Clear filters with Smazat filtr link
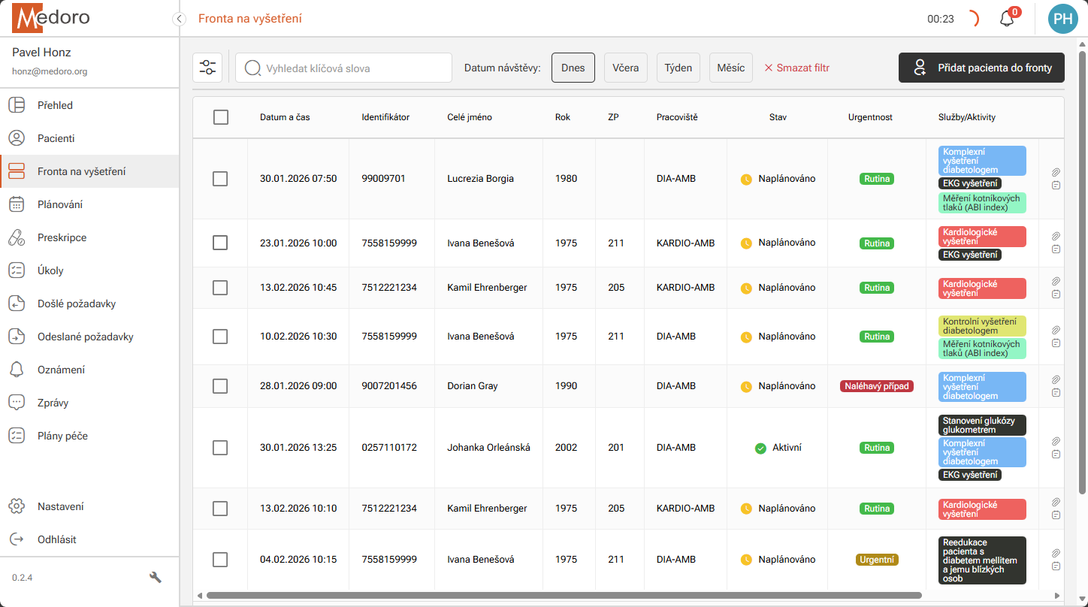1088x607 pixels. click(796, 68)
